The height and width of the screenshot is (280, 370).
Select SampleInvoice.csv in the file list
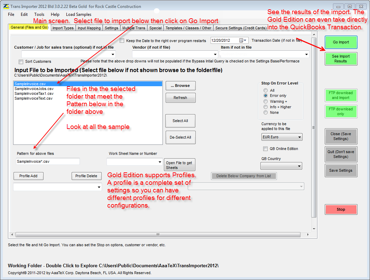(x=88, y=84)
